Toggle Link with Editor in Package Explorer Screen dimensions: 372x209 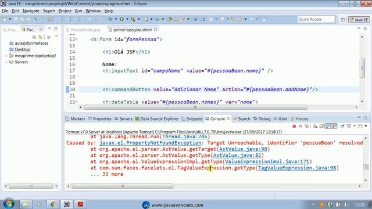[41, 37]
